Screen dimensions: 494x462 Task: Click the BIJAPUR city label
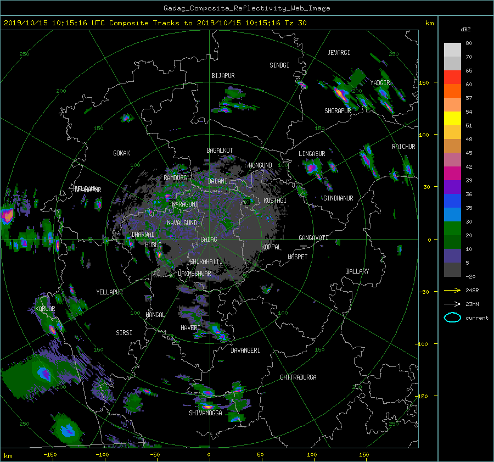coord(223,76)
